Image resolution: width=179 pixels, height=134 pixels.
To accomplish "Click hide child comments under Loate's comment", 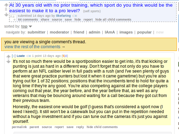I will click(102, 127).
